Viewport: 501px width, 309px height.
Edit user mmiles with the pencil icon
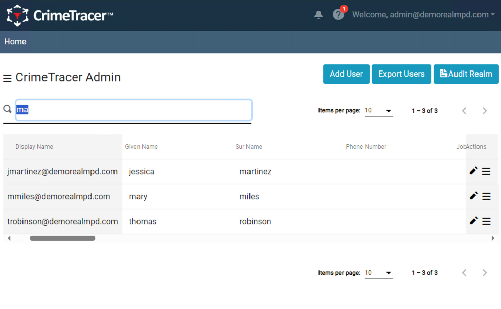click(473, 196)
